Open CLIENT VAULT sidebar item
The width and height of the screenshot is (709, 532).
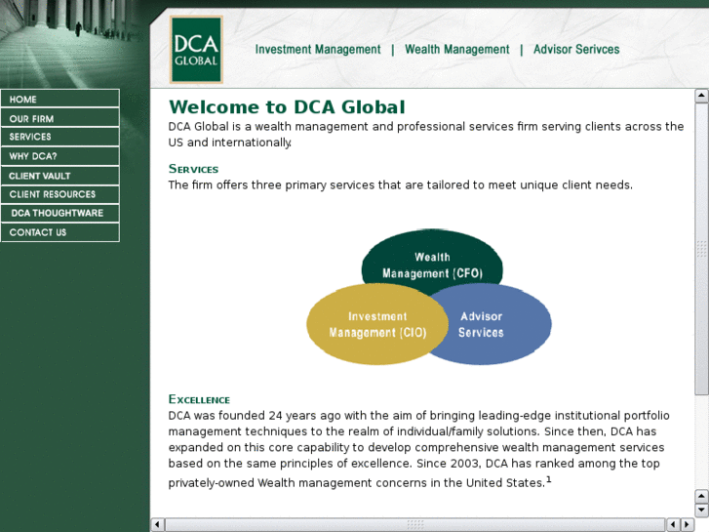coord(60,176)
